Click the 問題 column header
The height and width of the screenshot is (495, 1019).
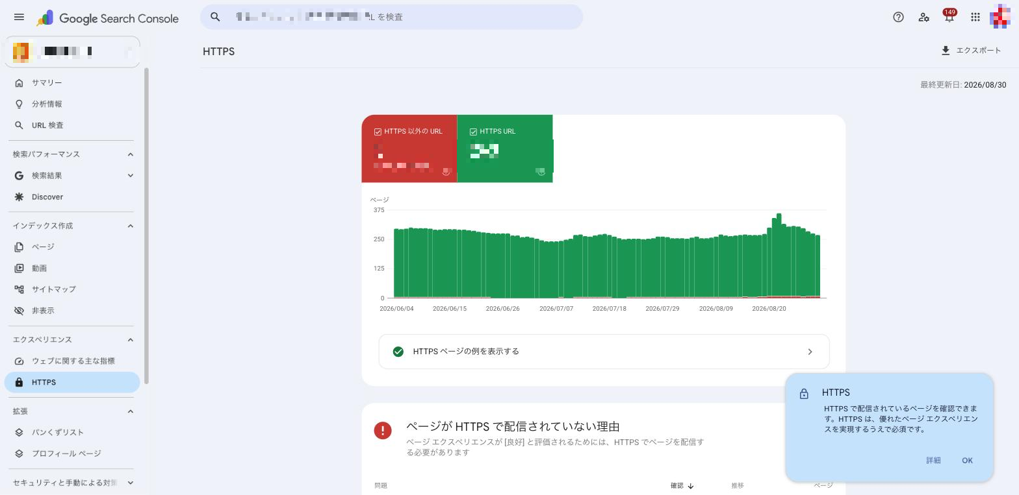(381, 486)
